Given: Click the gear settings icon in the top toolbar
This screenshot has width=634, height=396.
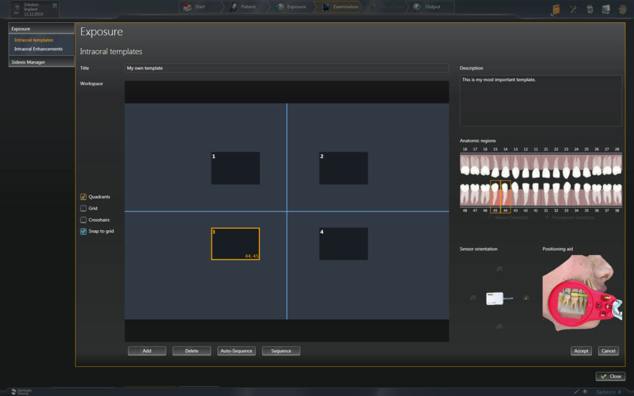Looking at the screenshot, I should [x=589, y=8].
